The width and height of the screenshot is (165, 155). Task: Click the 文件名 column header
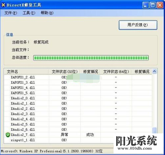click(x=27, y=72)
